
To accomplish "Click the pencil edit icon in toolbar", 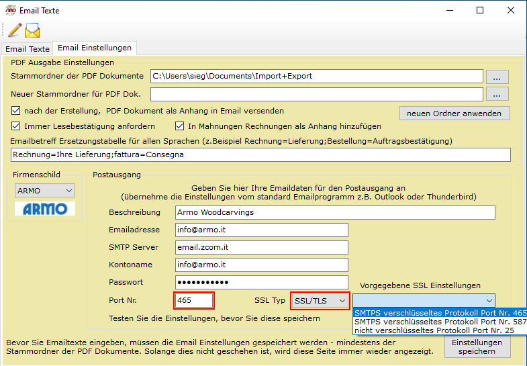I will click(14, 30).
